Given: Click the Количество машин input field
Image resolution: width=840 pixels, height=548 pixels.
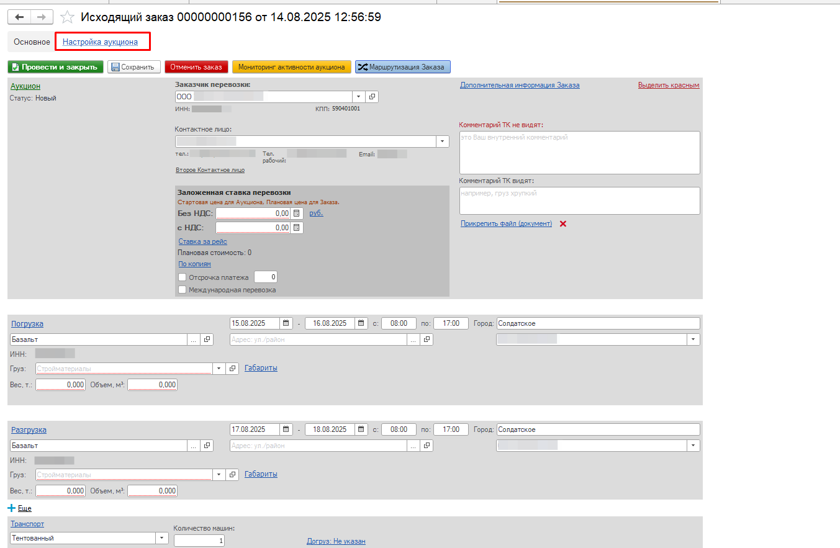Looking at the screenshot, I should 199,541.
